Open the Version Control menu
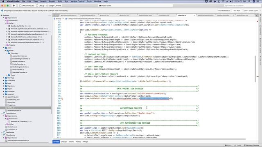 click(77, 1)
